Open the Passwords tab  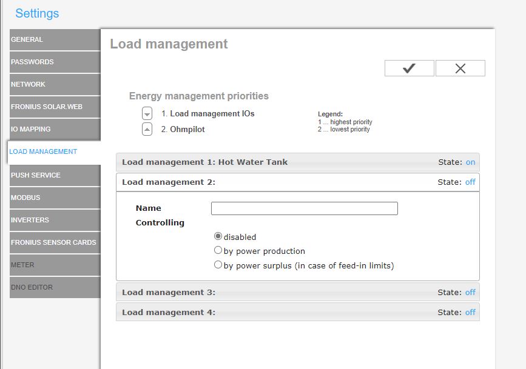click(x=55, y=62)
